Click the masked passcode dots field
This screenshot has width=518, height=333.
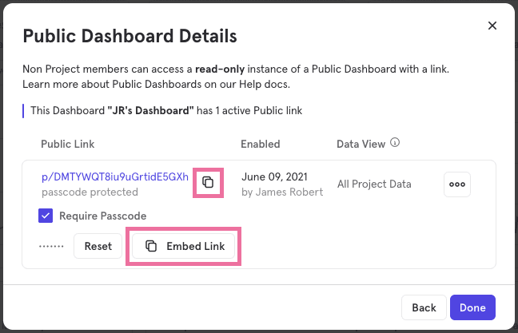point(51,246)
